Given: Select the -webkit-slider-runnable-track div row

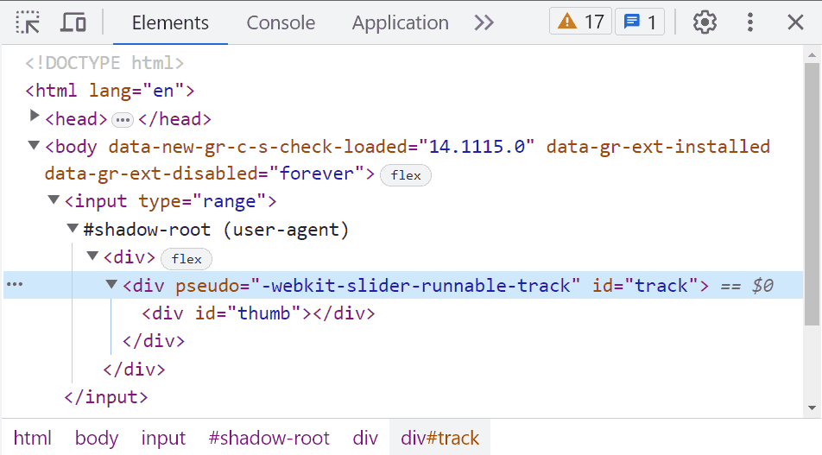Looking at the screenshot, I should tap(403, 285).
